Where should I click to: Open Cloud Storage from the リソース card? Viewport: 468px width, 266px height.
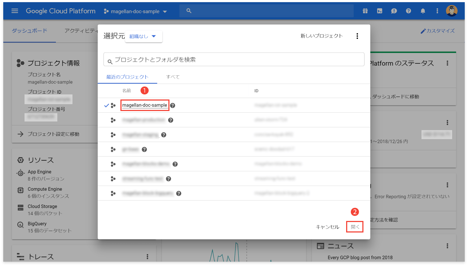coord(42,207)
